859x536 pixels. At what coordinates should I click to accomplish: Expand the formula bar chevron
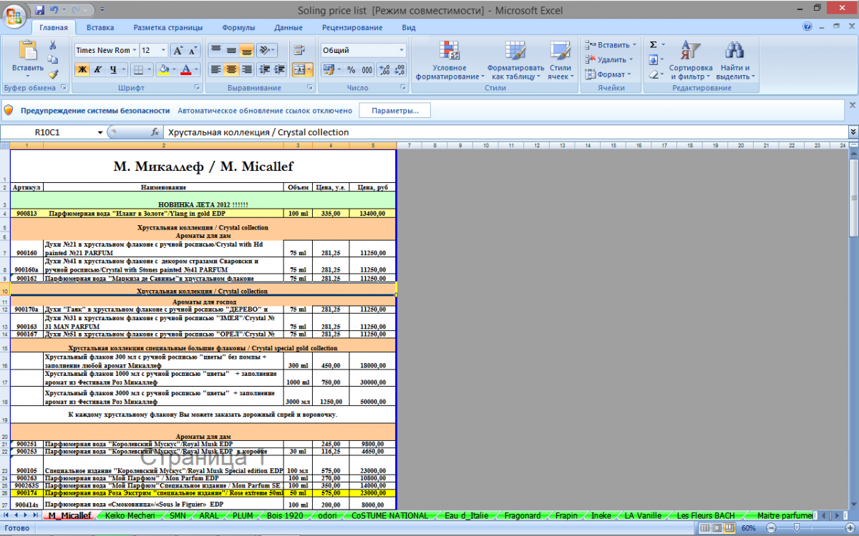tap(853, 132)
